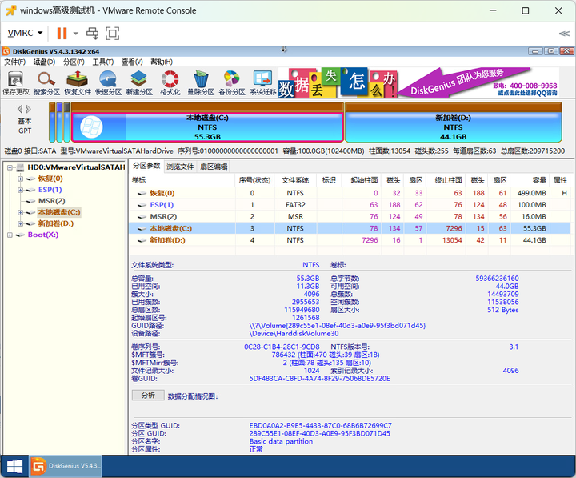The height and width of the screenshot is (478, 576).
Task: Toggle VMRC full screen mode icon
Action: pyautogui.click(x=113, y=33)
